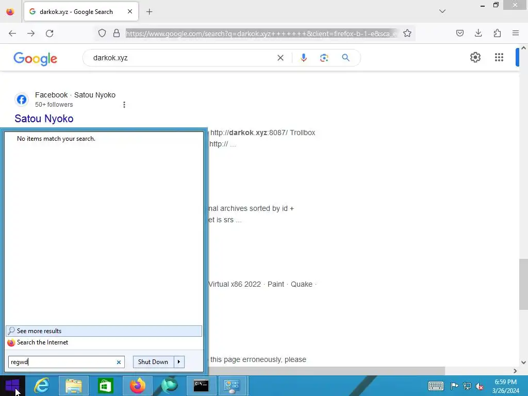Go back with the browser back arrow
This screenshot has width=528, height=396.
(x=12, y=34)
